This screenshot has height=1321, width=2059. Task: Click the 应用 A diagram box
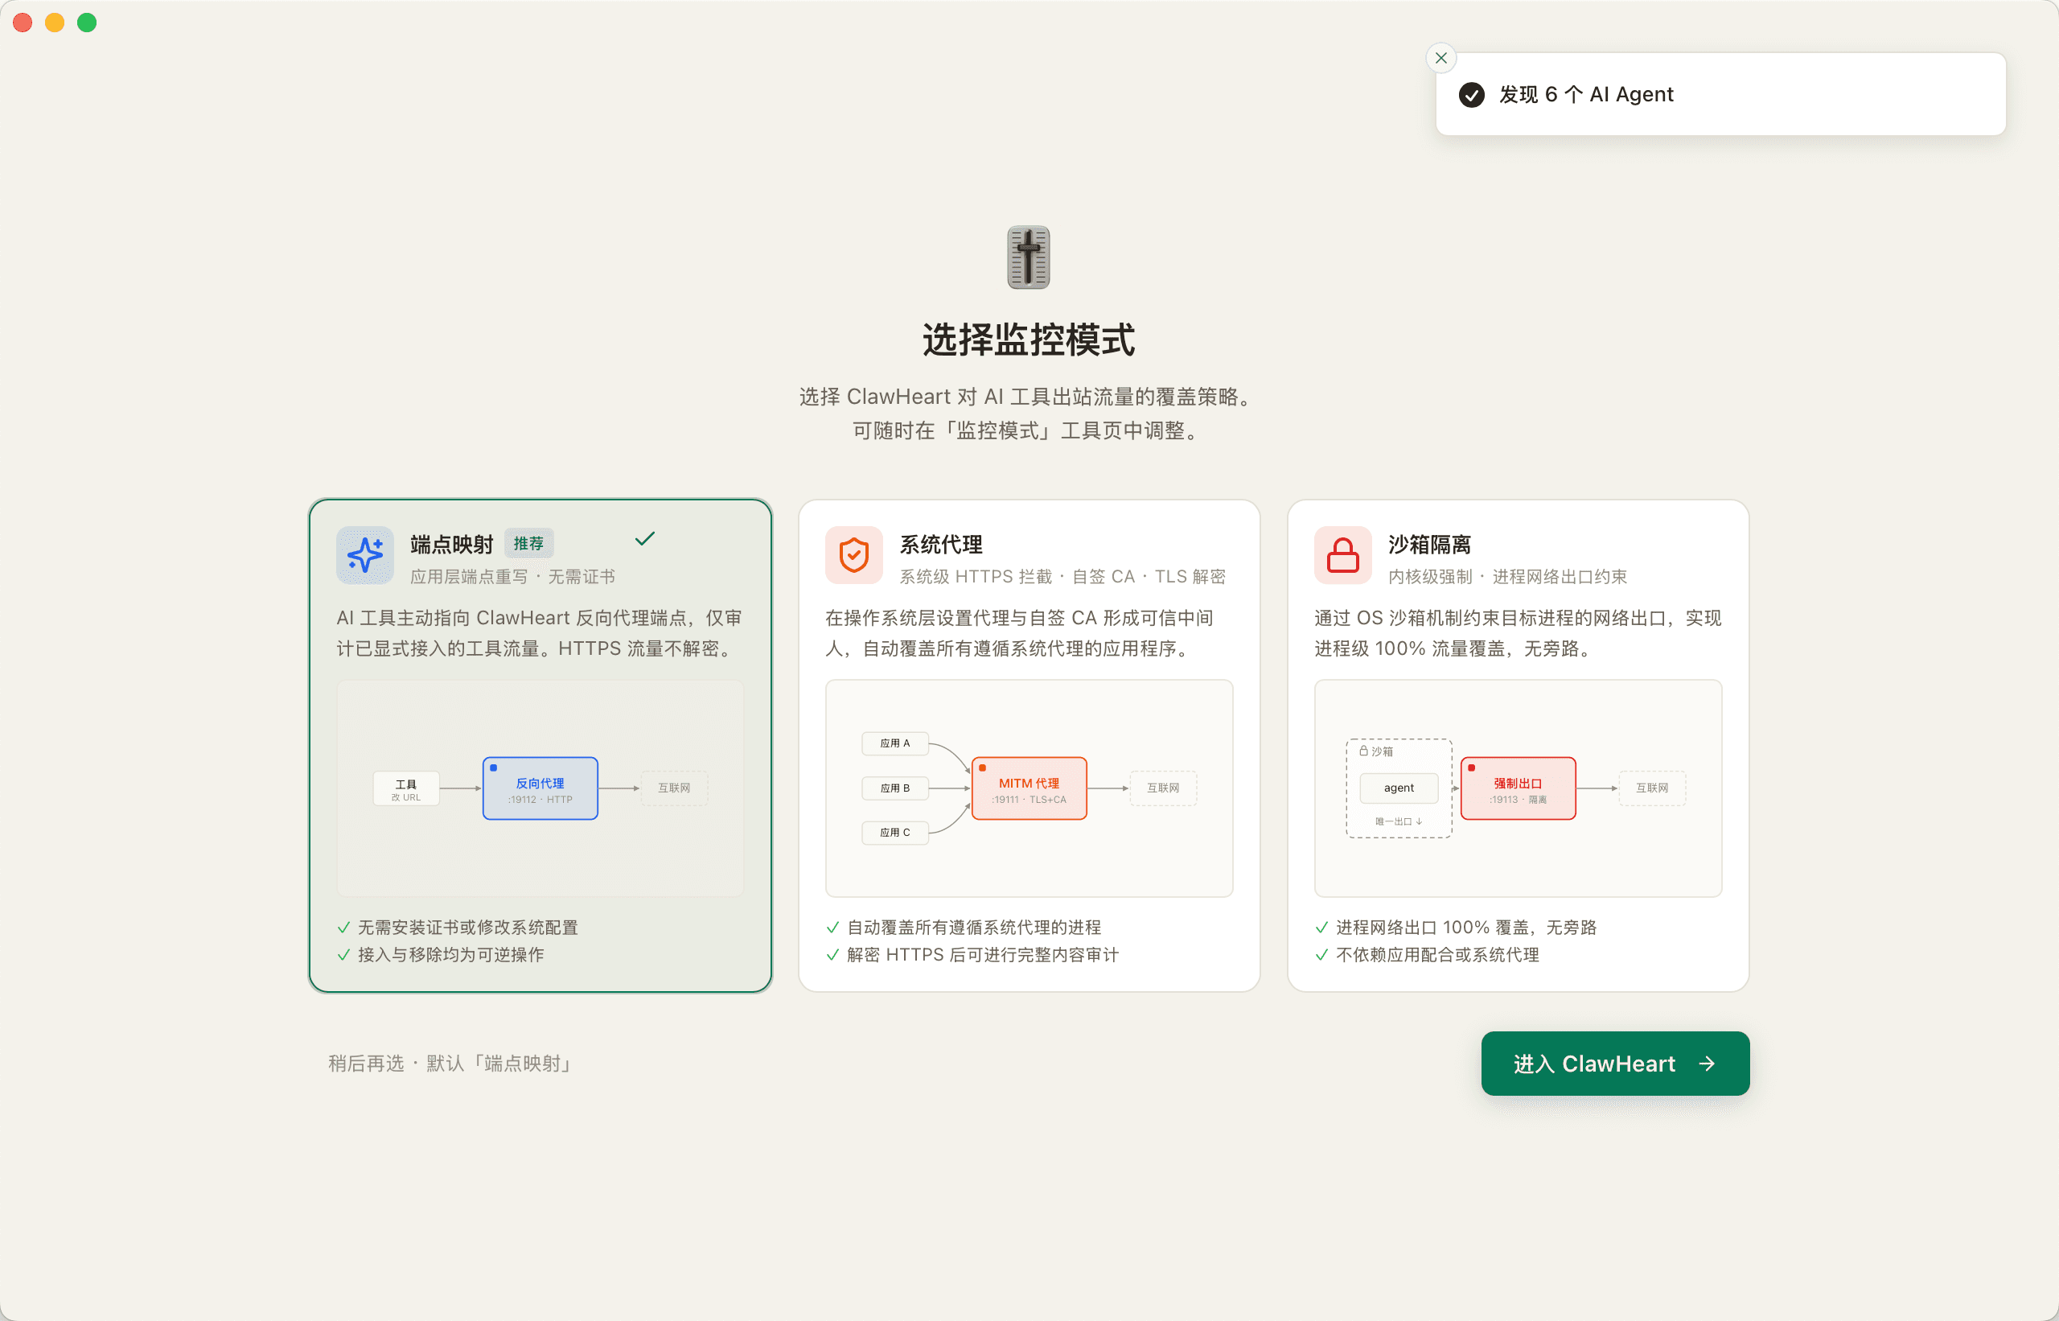[x=895, y=743]
